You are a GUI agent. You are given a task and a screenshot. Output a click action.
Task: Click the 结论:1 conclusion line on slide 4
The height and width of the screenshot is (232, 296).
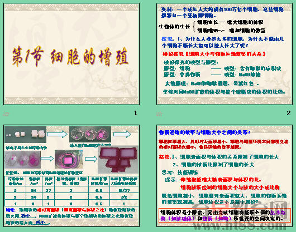click(x=219, y=157)
